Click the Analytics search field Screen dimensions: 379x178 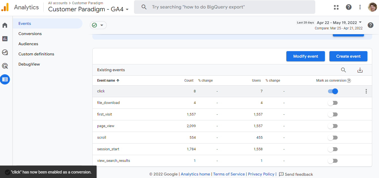[x=224, y=7]
